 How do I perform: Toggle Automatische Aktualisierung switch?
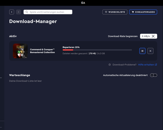153,75
